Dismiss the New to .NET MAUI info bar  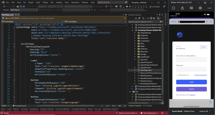tap(125, 18)
